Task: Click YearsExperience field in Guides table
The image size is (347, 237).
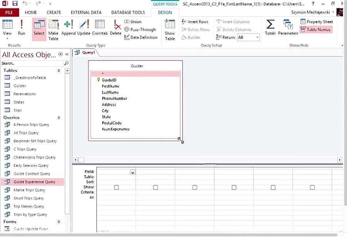Action: (116, 129)
